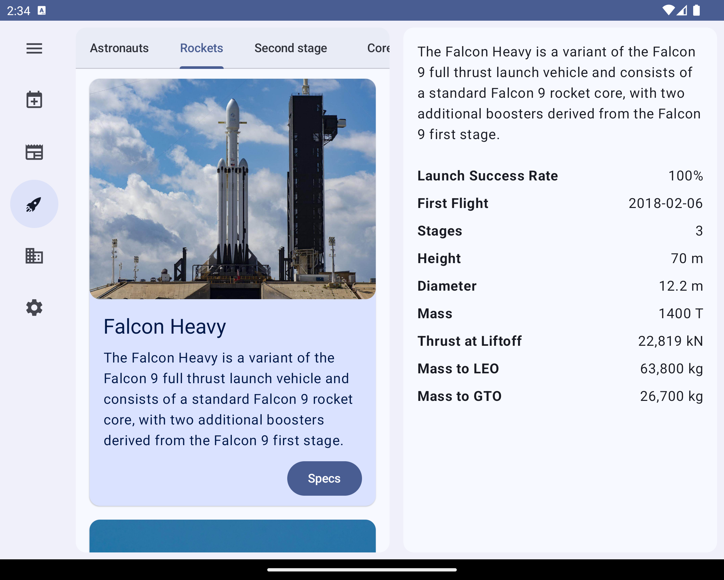Select the Thrust at Liftoff label
The image size is (724, 580).
tap(470, 341)
